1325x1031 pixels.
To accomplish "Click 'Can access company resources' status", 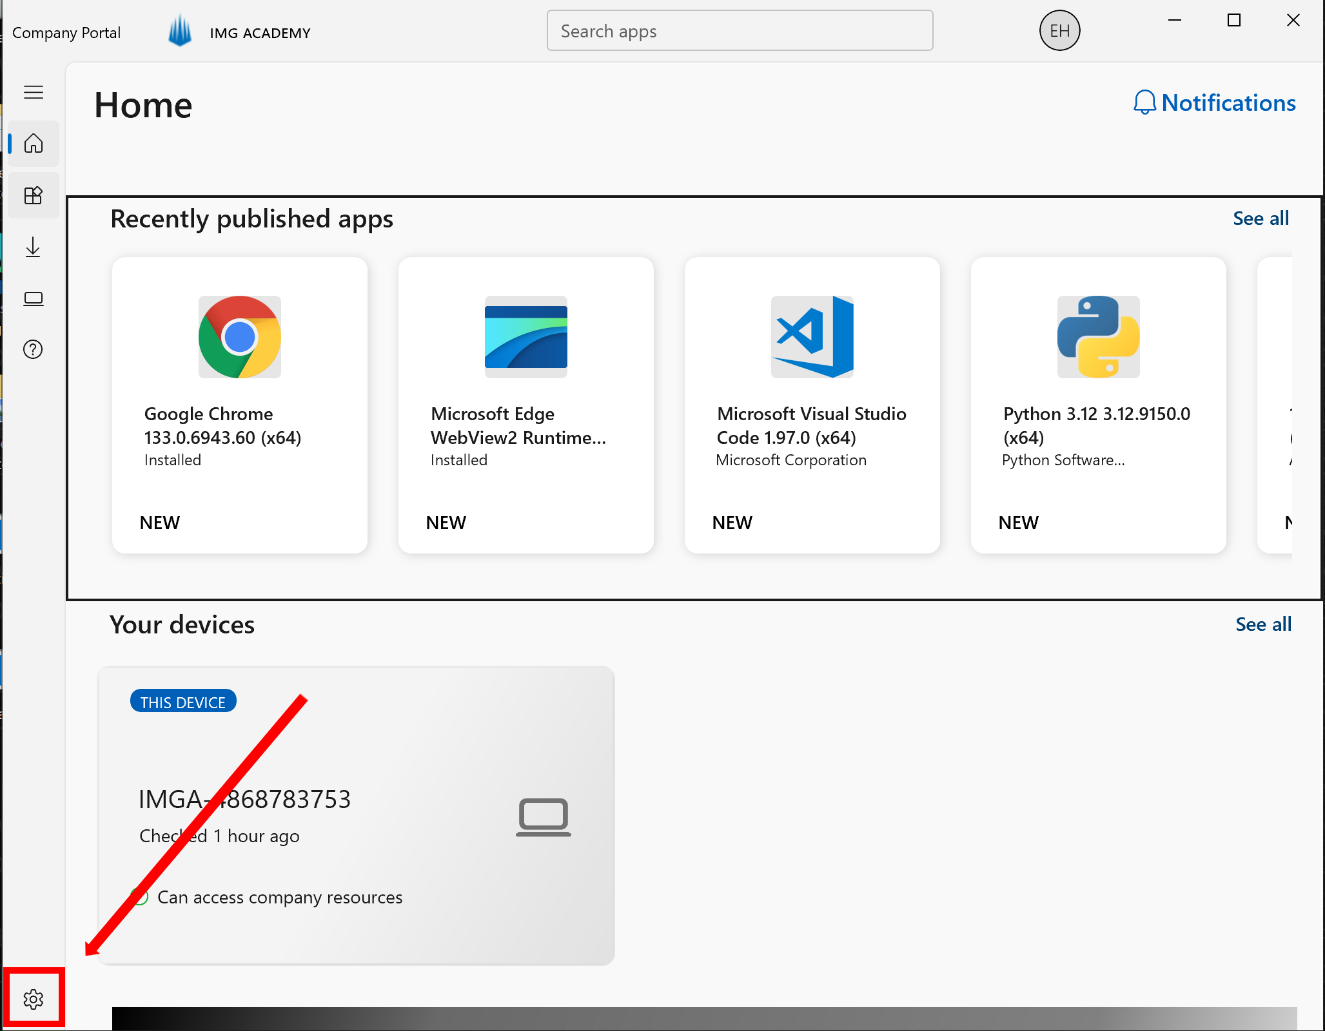I will pyautogui.click(x=280, y=897).
